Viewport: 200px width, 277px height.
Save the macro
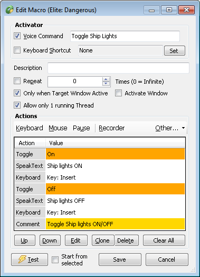[120, 260]
